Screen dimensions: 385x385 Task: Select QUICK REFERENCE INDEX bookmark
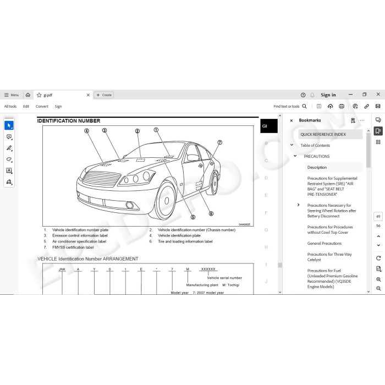click(330, 134)
